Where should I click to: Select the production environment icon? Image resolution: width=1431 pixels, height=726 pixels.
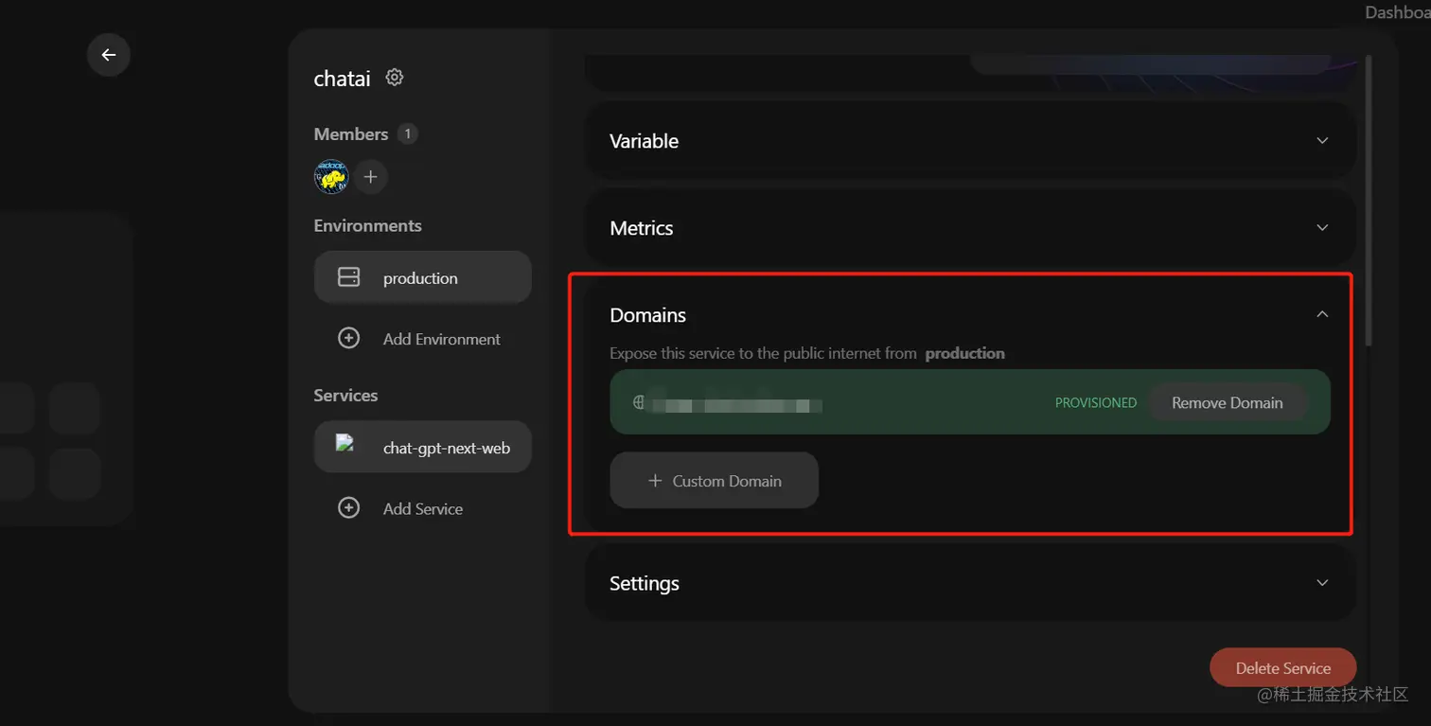click(x=348, y=276)
